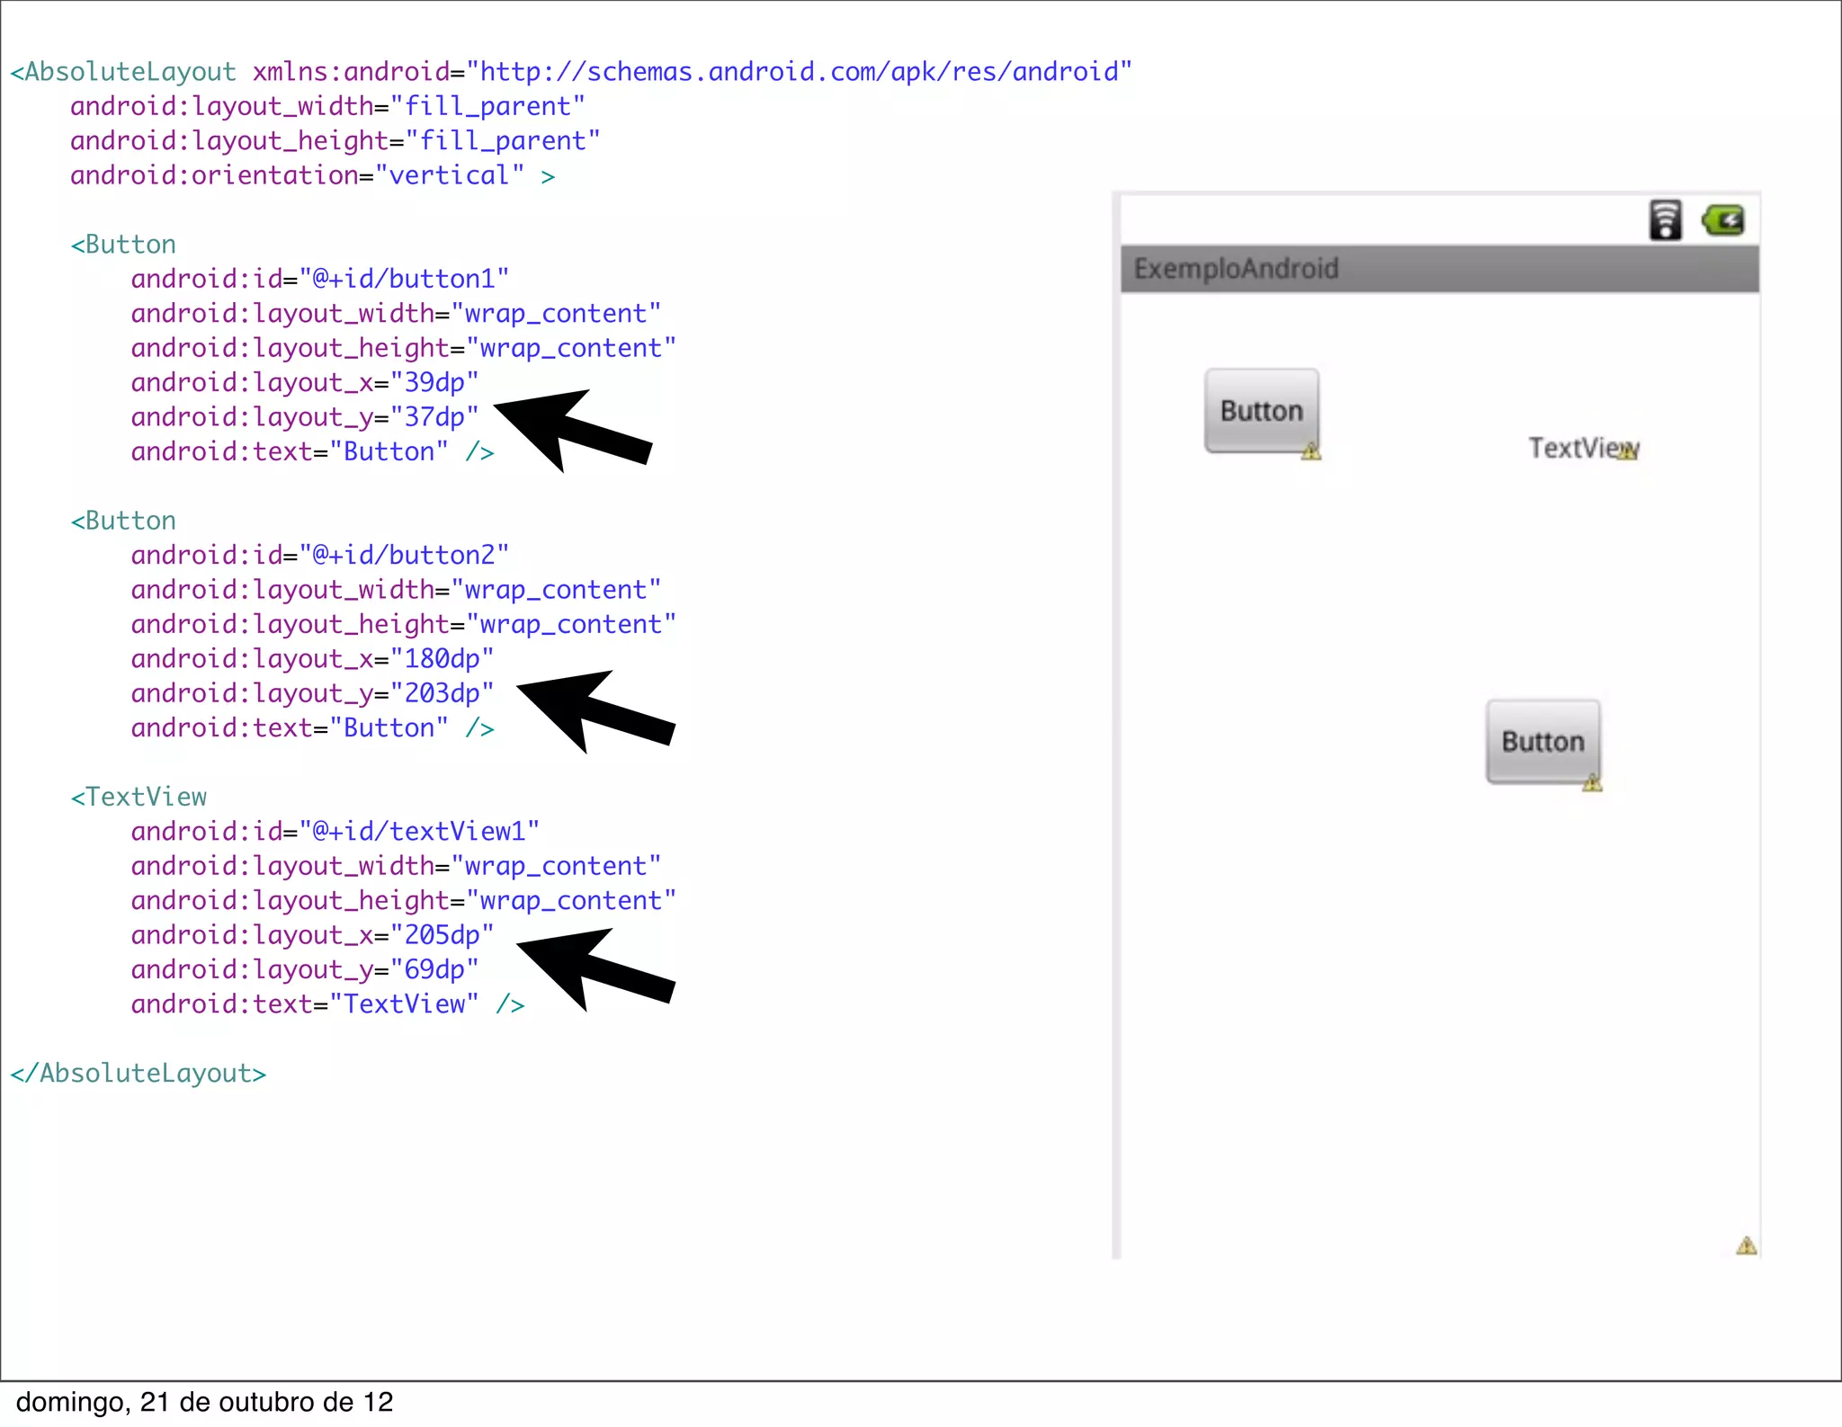Click the warning icon beside TextView
This screenshot has height=1427, width=1842.
(1627, 452)
